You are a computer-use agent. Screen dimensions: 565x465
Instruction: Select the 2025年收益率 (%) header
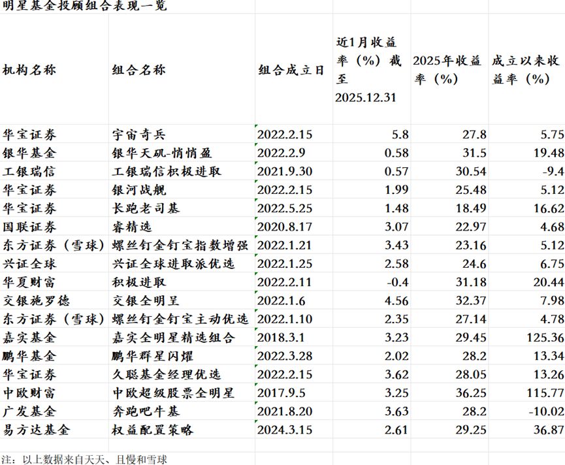[x=447, y=70]
